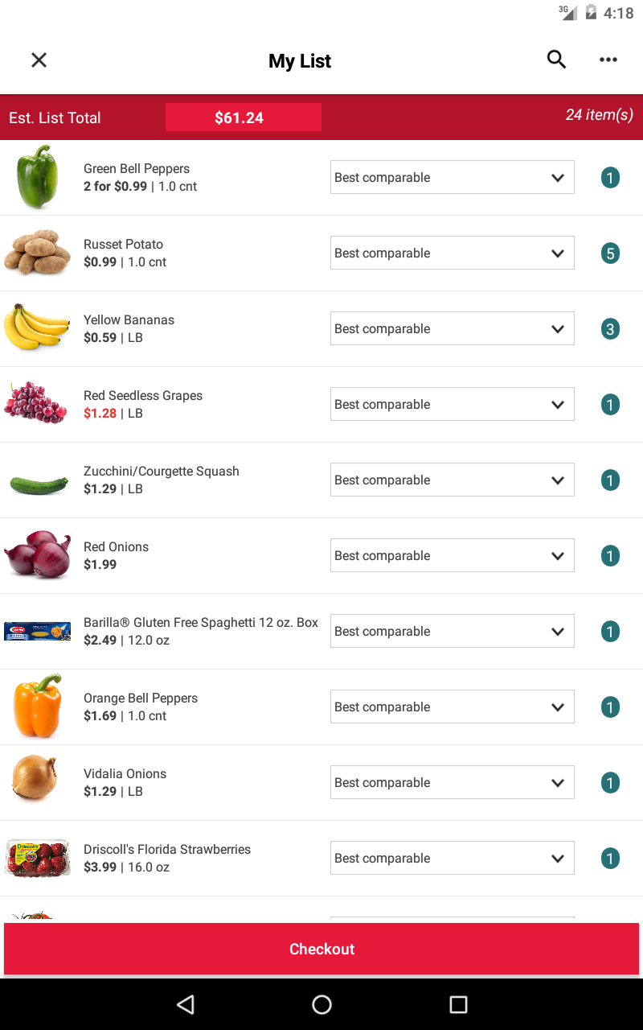
Task: Select the Orange Bell Peppers product image
Action: tap(37, 707)
